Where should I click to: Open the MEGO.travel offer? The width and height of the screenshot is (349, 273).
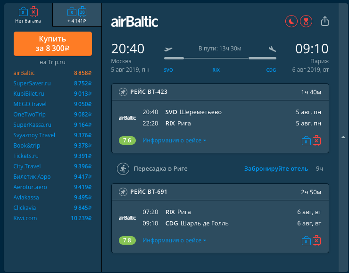52,104
